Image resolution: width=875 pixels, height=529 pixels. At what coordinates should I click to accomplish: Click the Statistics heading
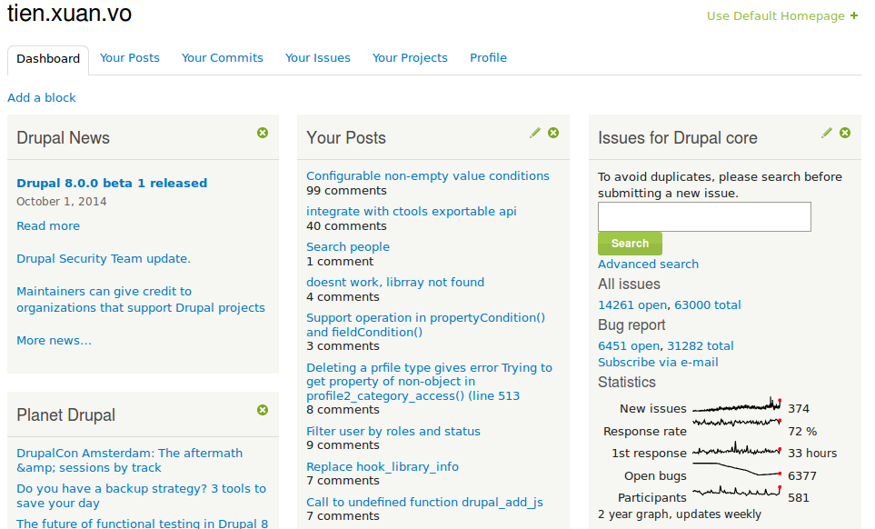point(627,383)
